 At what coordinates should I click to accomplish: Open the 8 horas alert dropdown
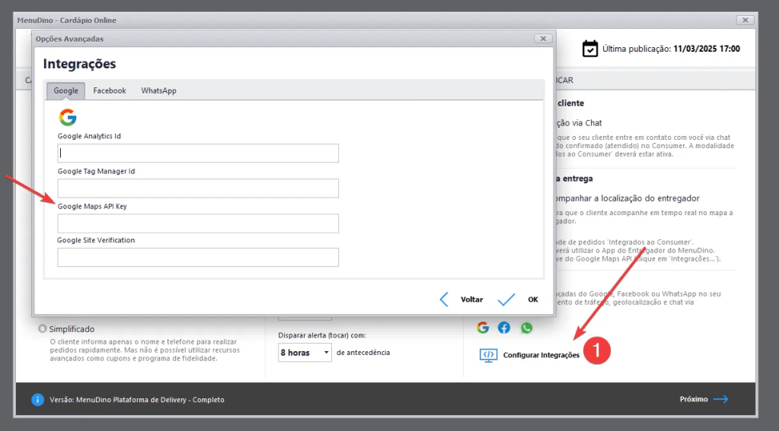click(305, 353)
